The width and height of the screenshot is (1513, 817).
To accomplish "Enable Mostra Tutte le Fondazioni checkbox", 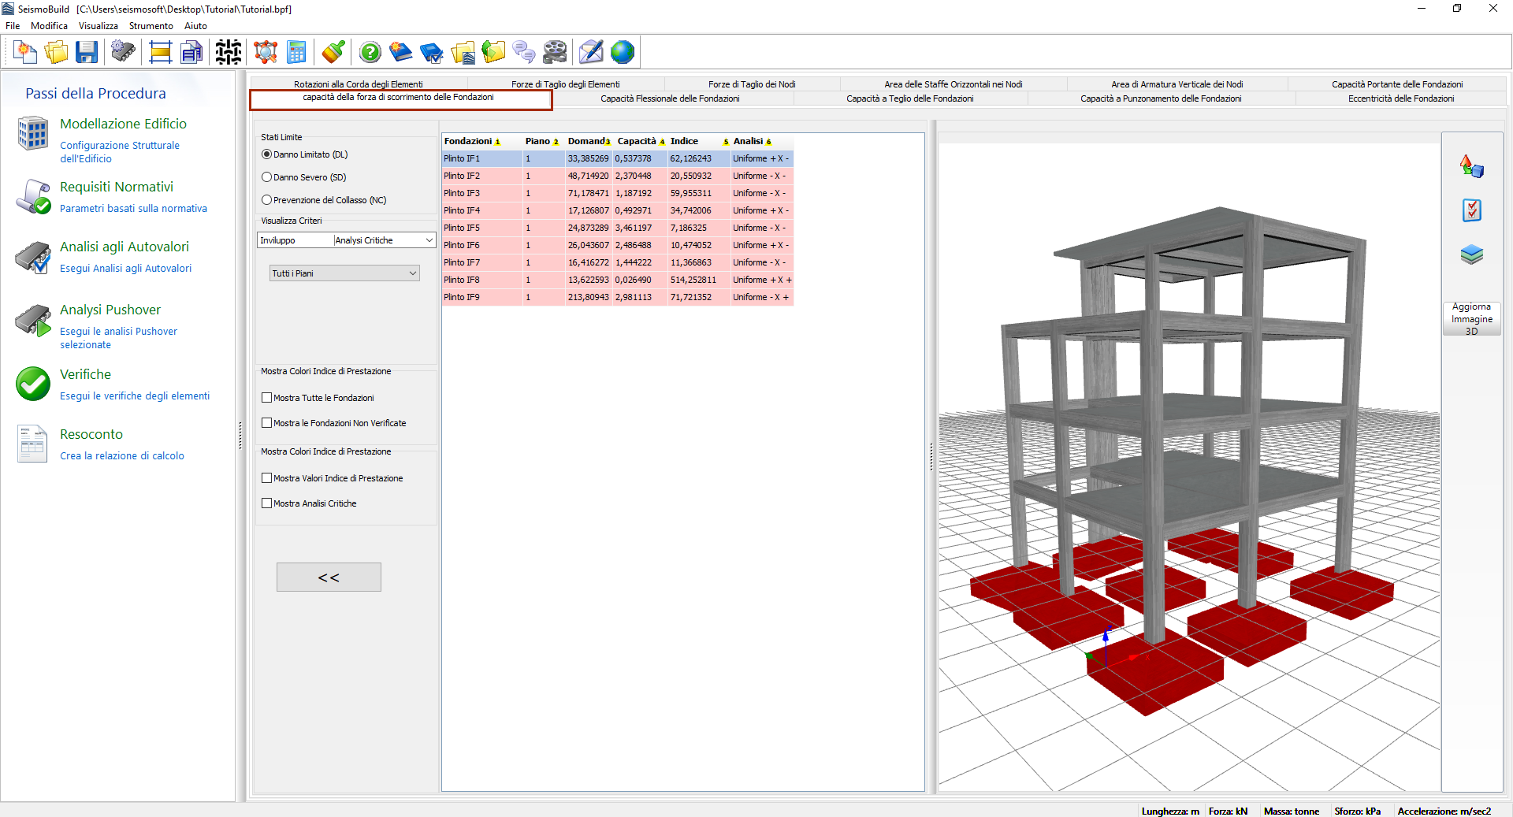I will coord(267,398).
